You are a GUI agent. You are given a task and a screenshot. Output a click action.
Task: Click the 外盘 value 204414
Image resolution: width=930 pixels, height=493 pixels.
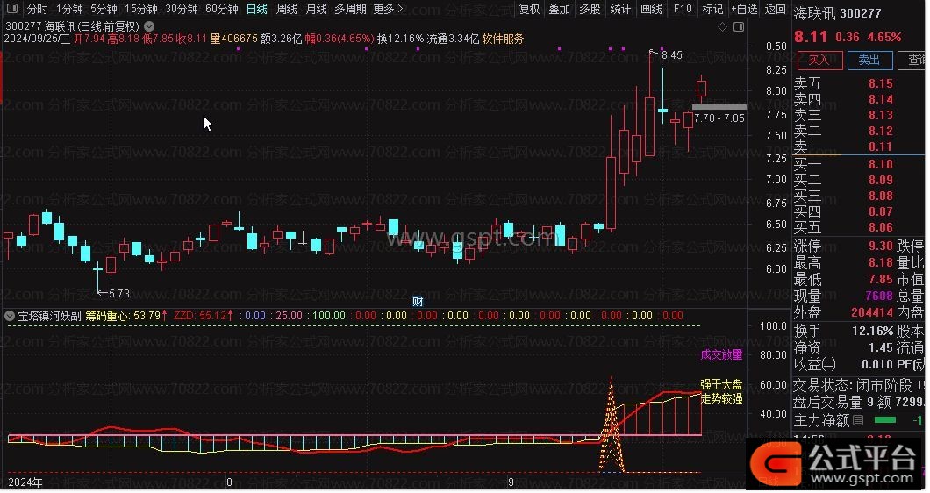point(872,312)
